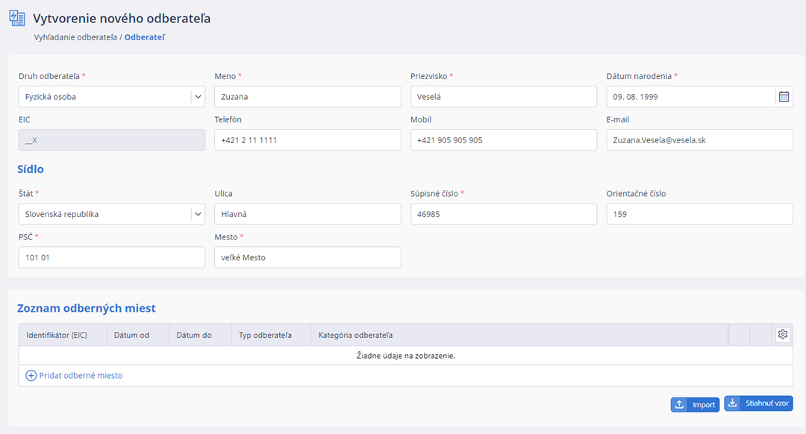Focus the Súpisné číslo field
The height and width of the screenshot is (434, 806).
coord(504,214)
